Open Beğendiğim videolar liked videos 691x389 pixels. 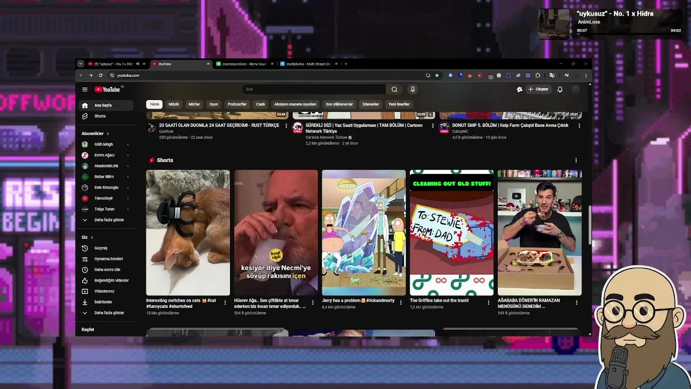click(106, 280)
